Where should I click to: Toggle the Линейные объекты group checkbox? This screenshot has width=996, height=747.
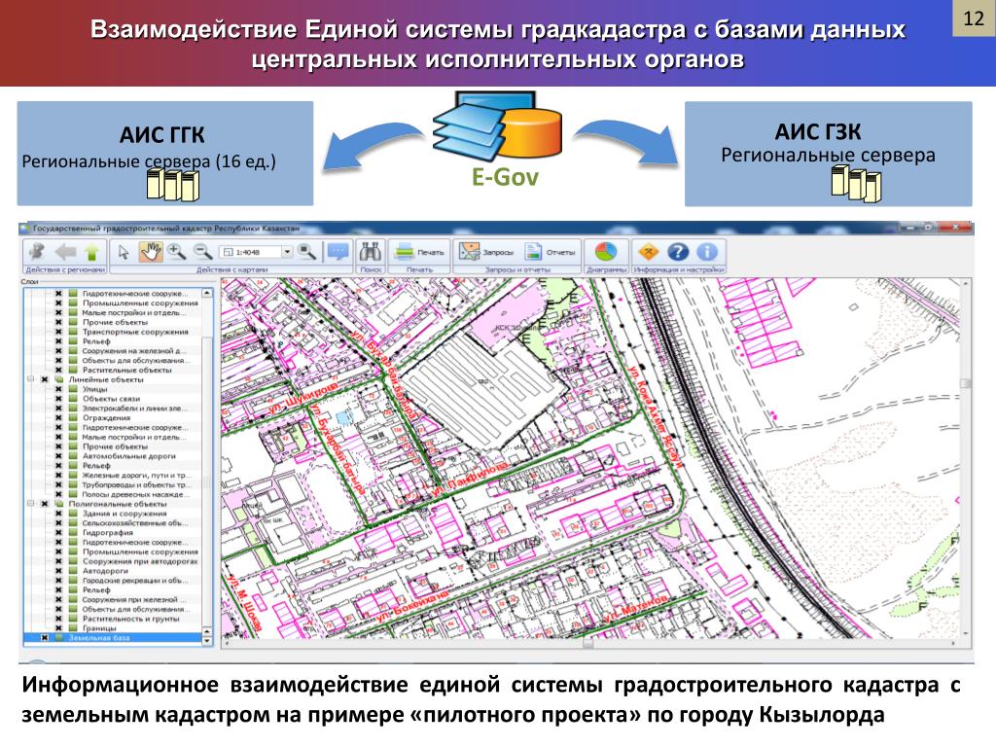coord(45,379)
